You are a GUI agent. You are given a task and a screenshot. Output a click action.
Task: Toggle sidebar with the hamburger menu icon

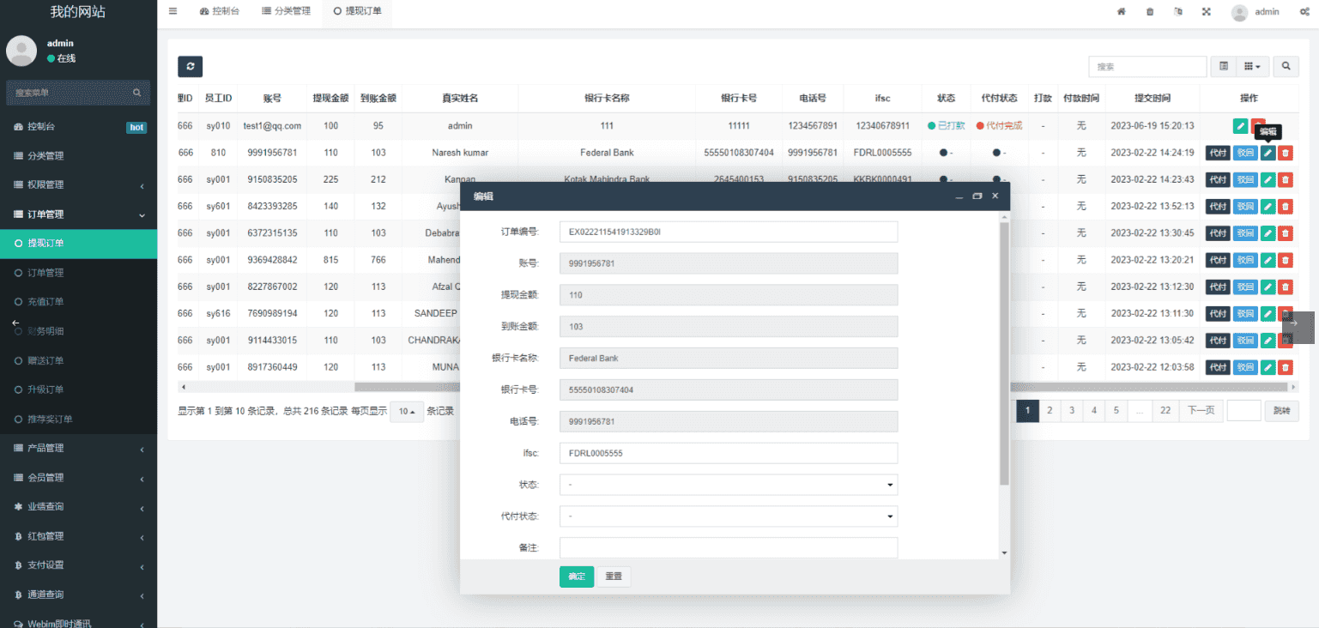click(x=172, y=11)
